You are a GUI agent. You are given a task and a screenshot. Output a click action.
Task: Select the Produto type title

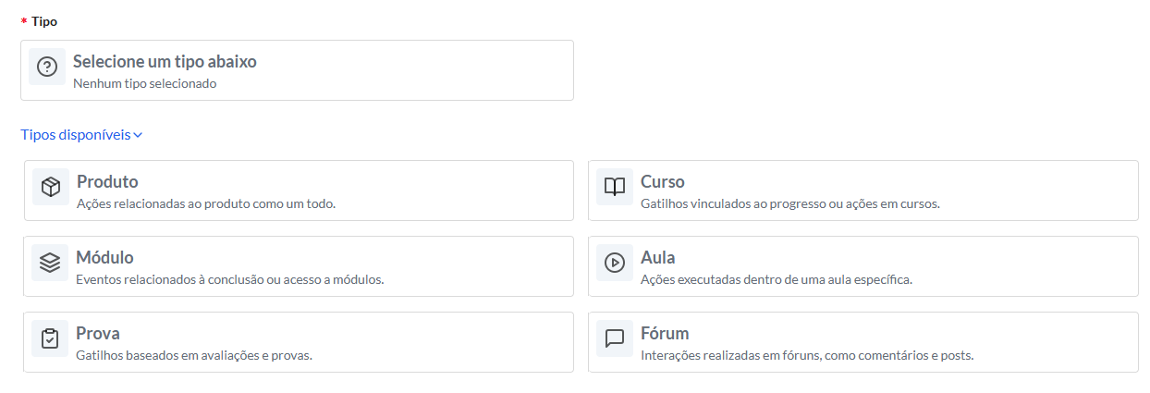[107, 181]
